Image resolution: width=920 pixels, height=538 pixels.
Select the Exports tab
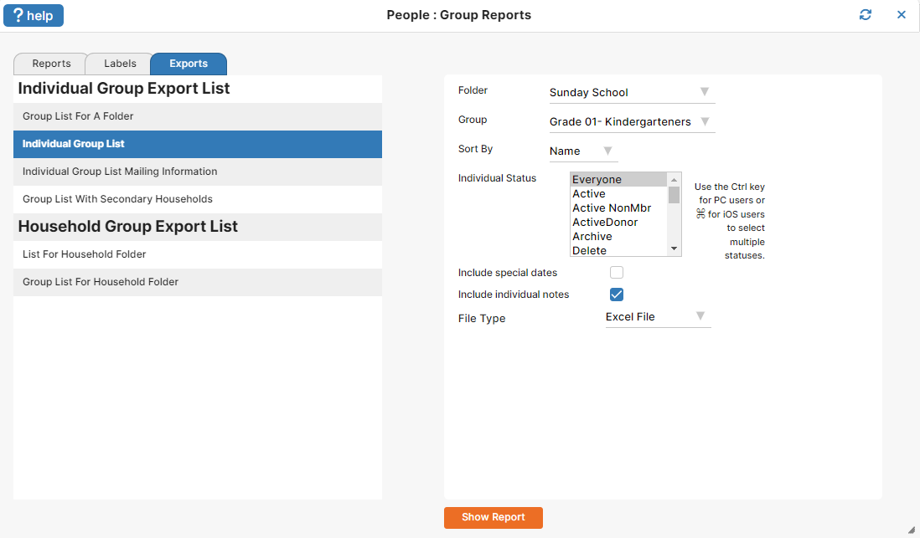click(189, 64)
